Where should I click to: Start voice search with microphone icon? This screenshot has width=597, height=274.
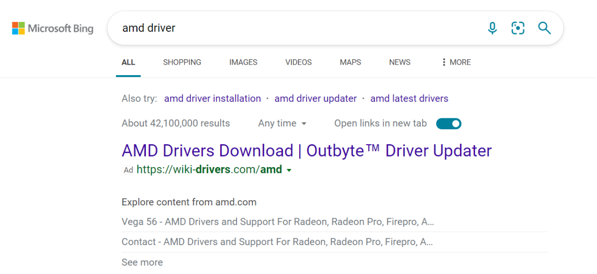(x=492, y=28)
